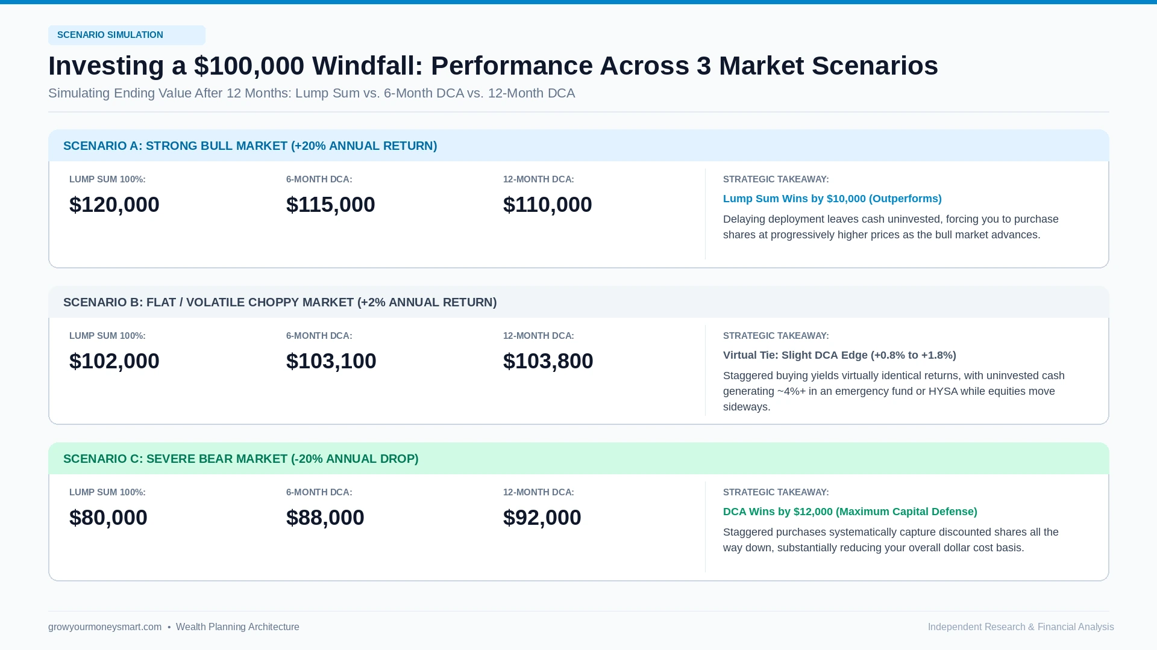
Task: Click the Scenario A Strong Bull Market header
Action: coord(578,146)
